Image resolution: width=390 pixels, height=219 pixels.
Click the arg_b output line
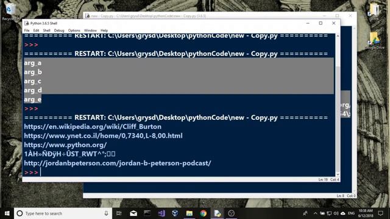(33, 72)
